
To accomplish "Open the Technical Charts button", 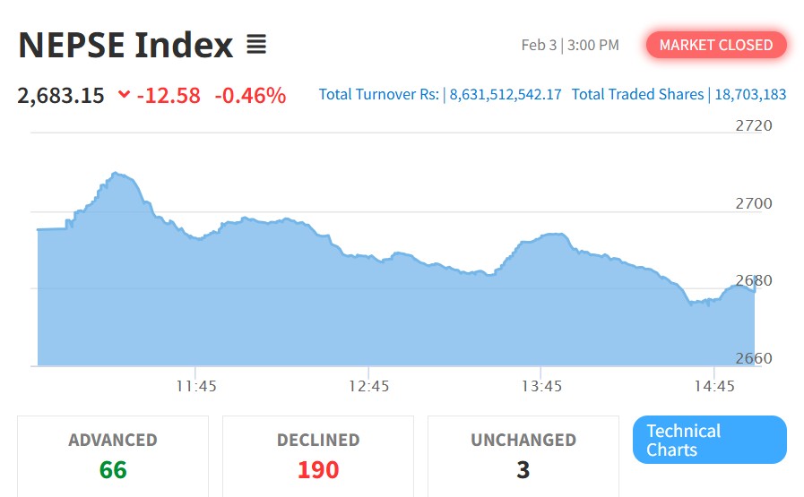I will pos(709,440).
